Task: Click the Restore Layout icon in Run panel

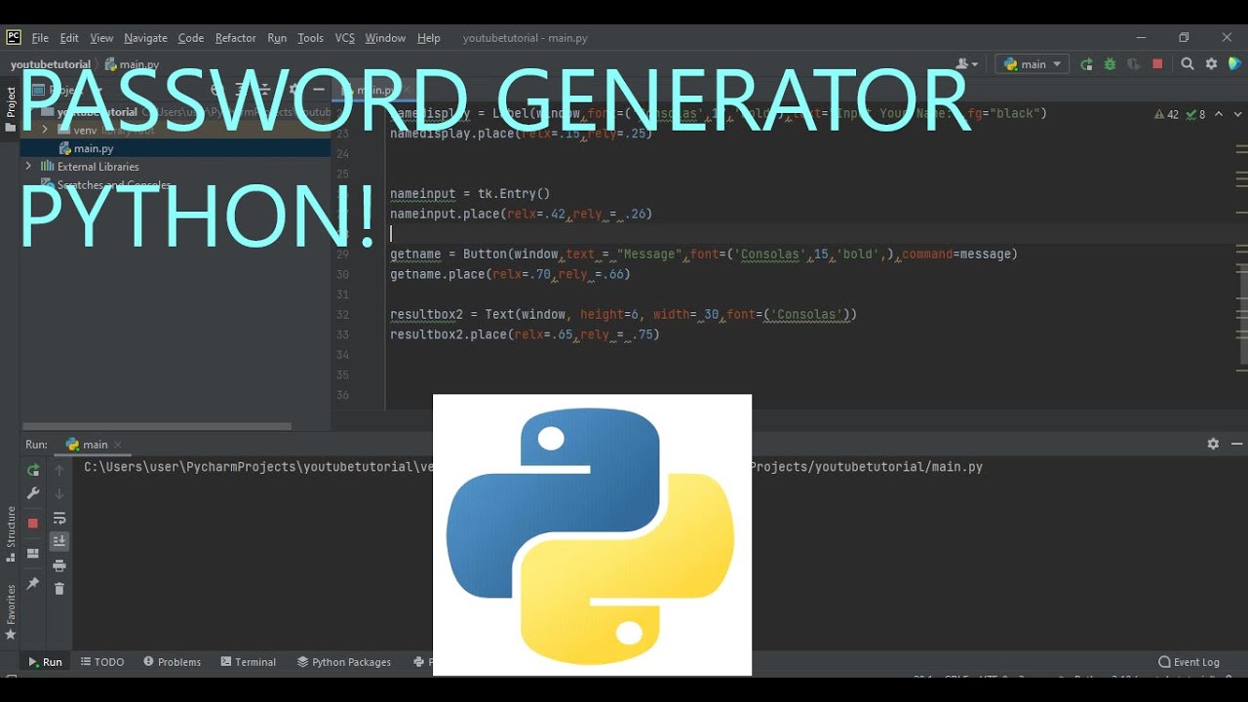Action: pos(33,554)
